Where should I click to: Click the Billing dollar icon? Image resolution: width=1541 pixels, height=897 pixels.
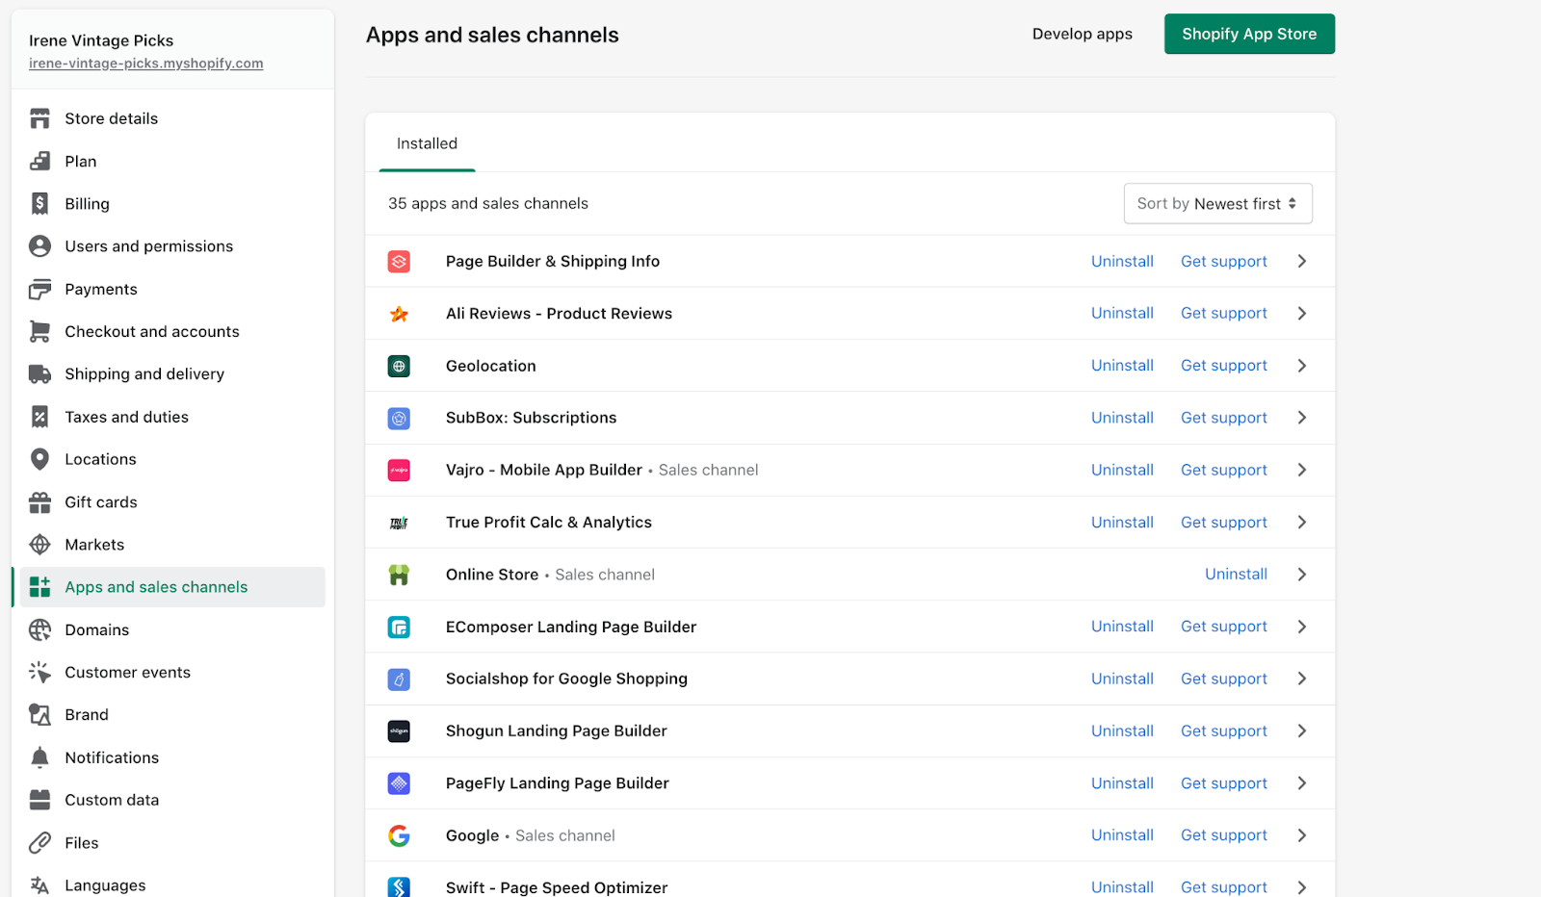(39, 203)
